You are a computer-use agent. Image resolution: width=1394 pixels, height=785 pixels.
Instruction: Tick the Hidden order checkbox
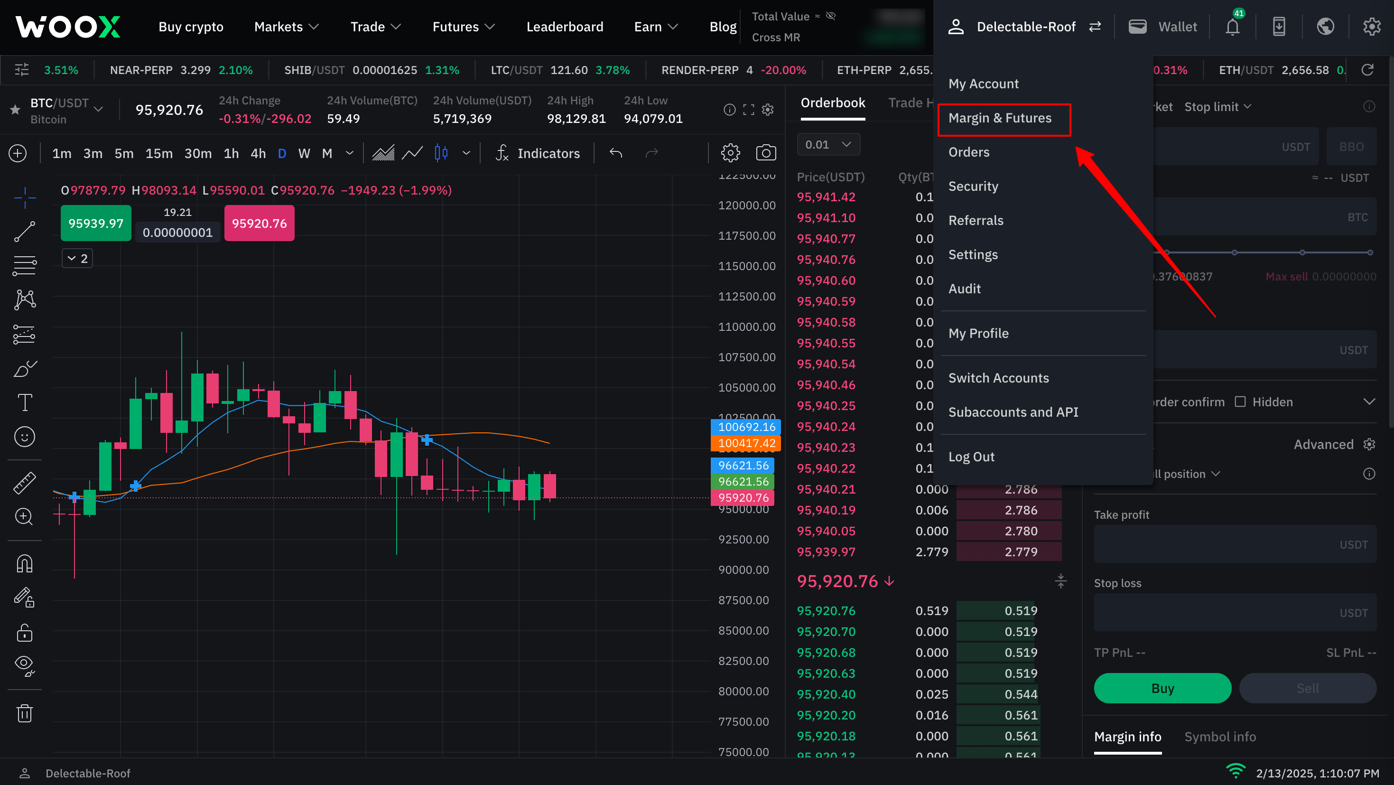point(1240,402)
